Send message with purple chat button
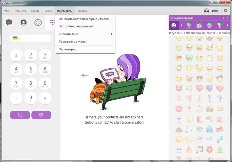This screenshot has width=232, height=162. (41, 115)
